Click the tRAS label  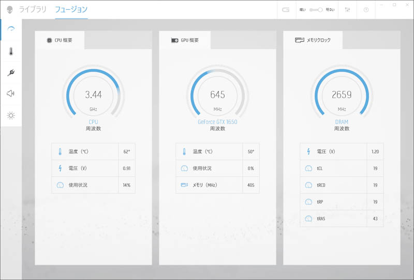pyautogui.click(x=321, y=219)
